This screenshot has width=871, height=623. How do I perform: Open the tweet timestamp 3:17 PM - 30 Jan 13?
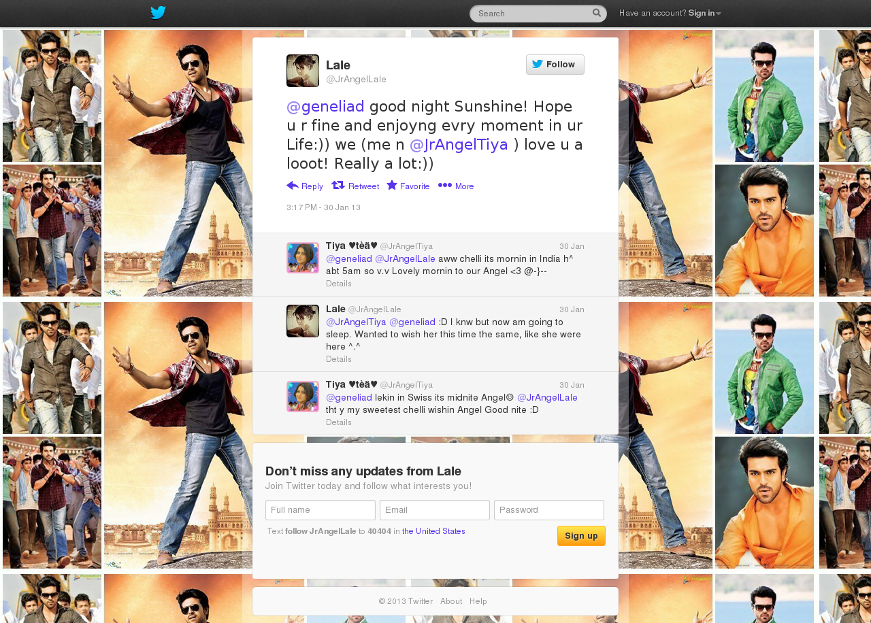click(x=323, y=207)
